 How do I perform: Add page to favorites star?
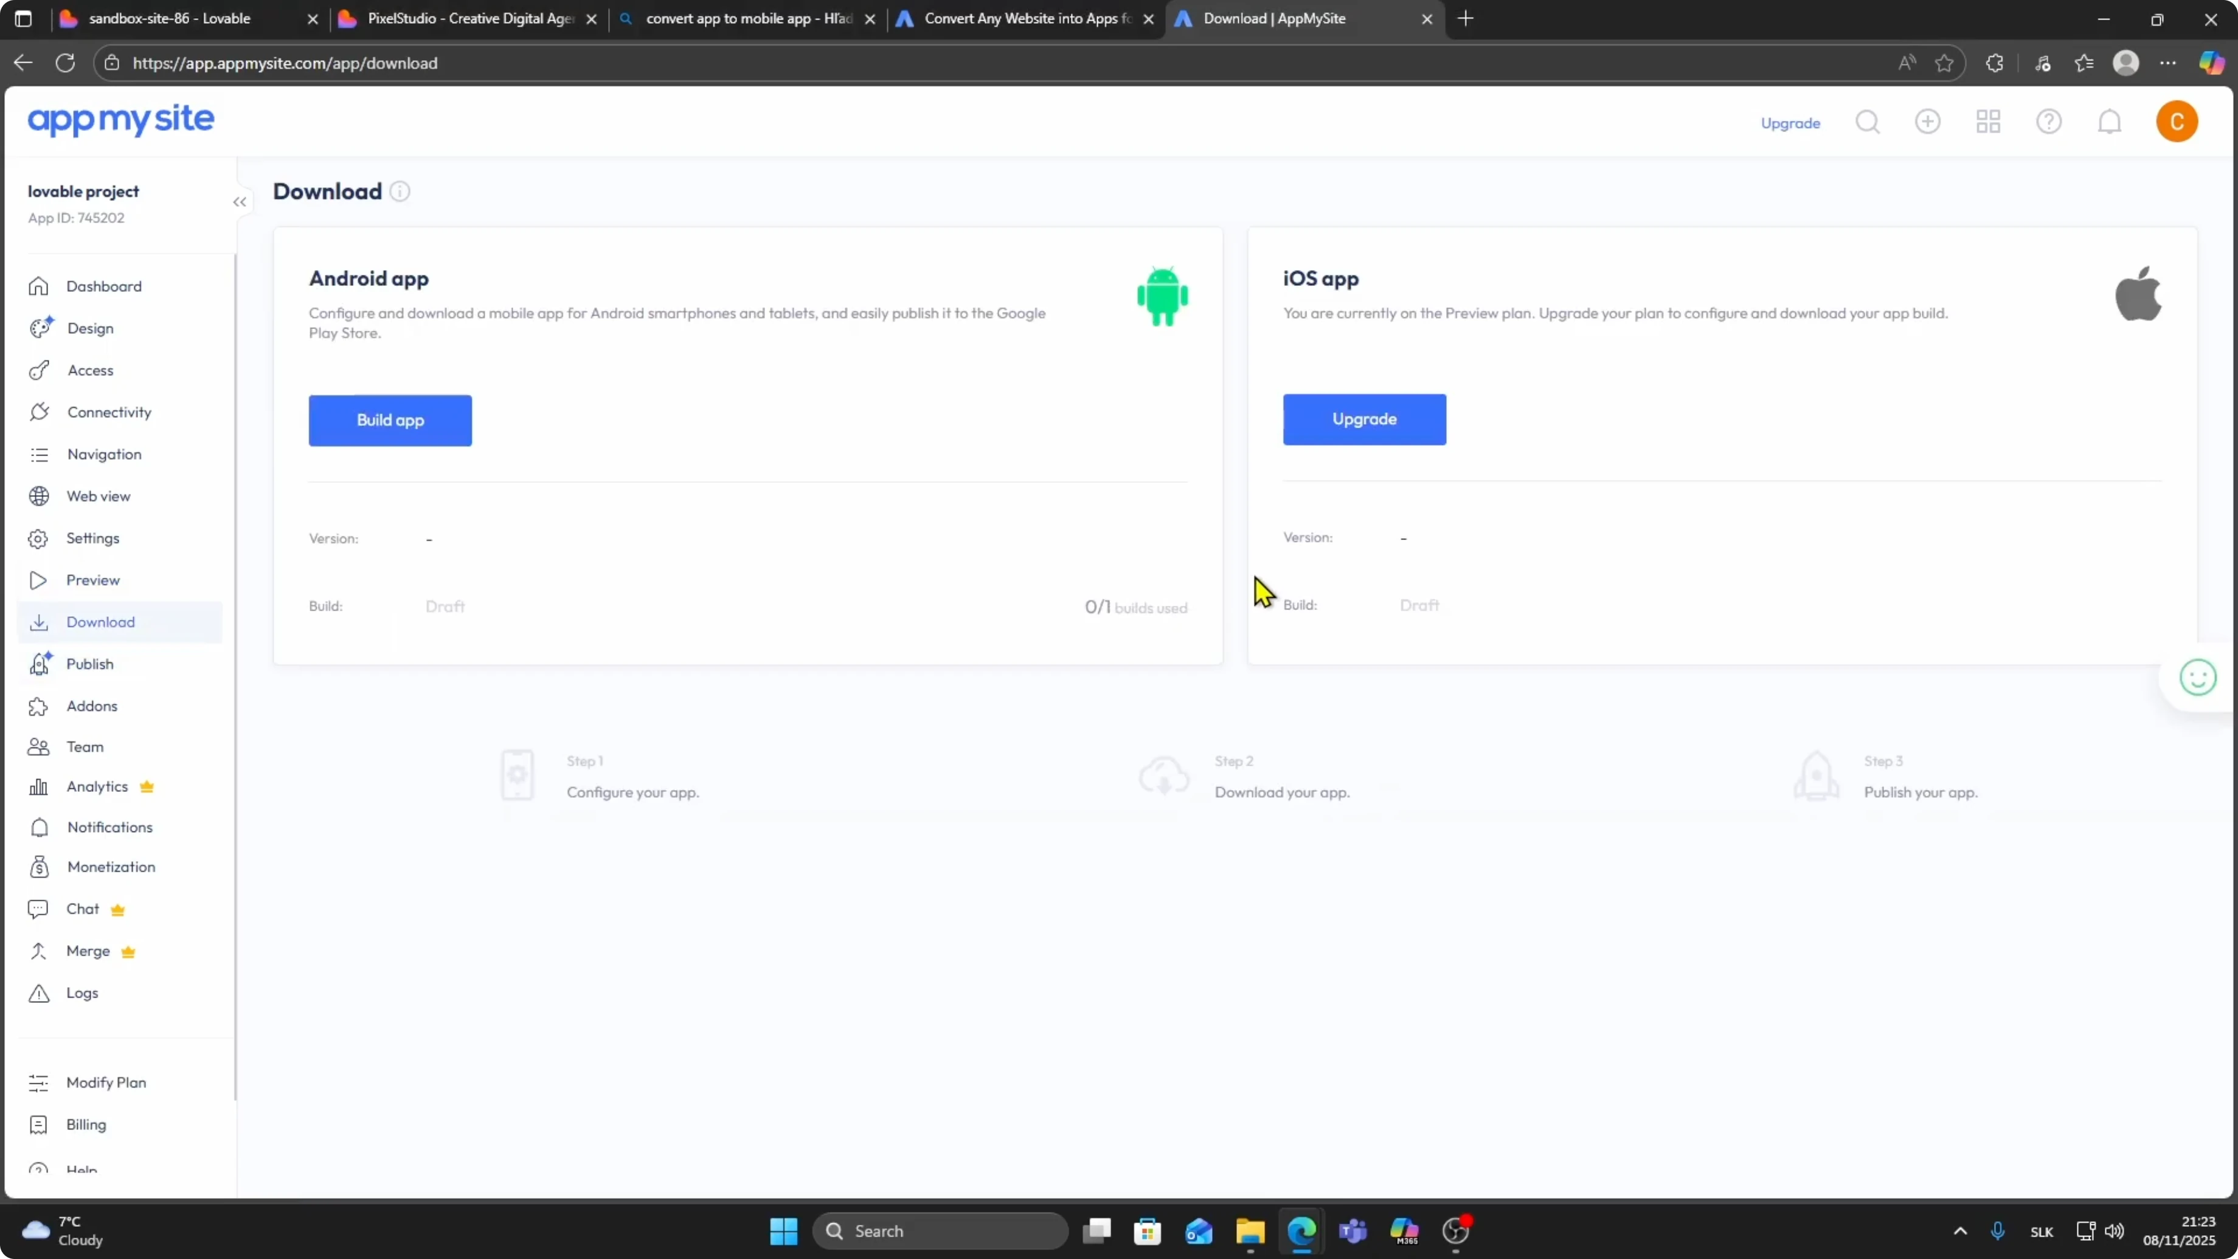point(1944,63)
